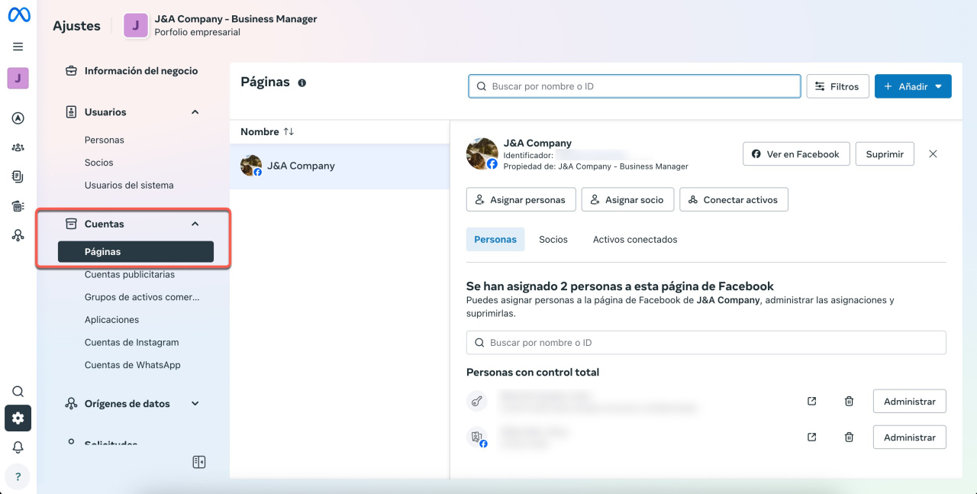Click the Meta logo
Screen dimensions: 977x494
coord(18,16)
